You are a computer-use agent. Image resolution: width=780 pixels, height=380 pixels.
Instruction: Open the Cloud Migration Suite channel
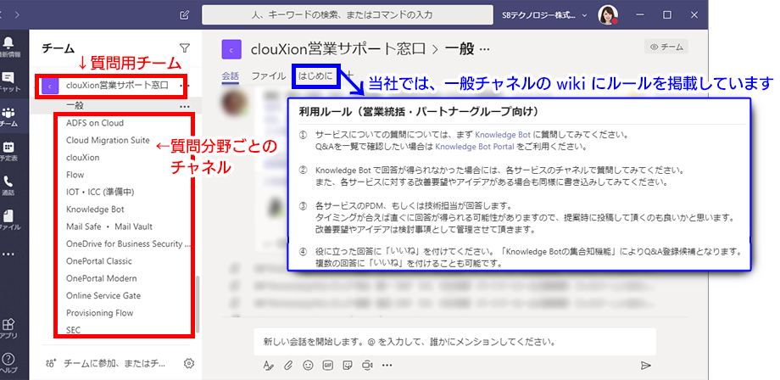(108, 140)
